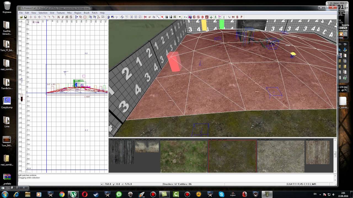Screen dimensions: 353x198
Task: Open the File menu
Action: 21,13
